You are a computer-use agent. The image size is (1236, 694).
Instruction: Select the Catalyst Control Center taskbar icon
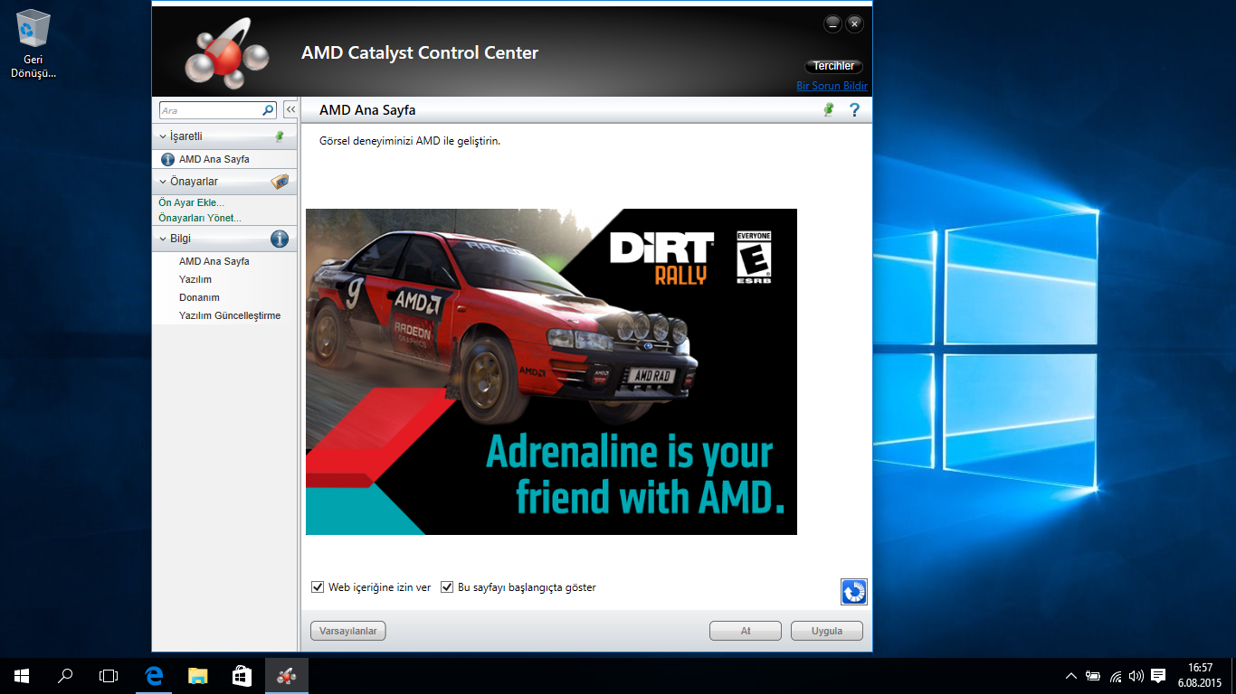pos(286,676)
